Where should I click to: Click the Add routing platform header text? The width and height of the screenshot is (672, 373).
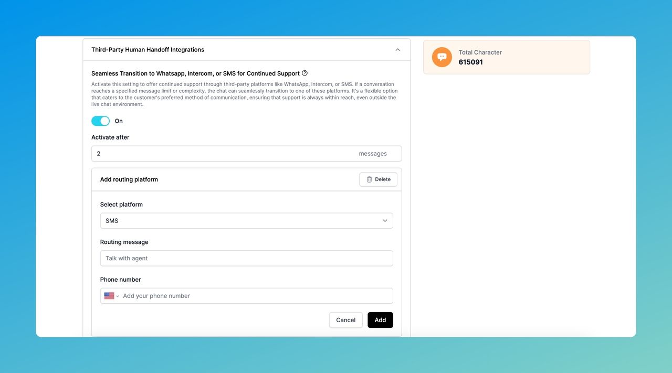[129, 179]
